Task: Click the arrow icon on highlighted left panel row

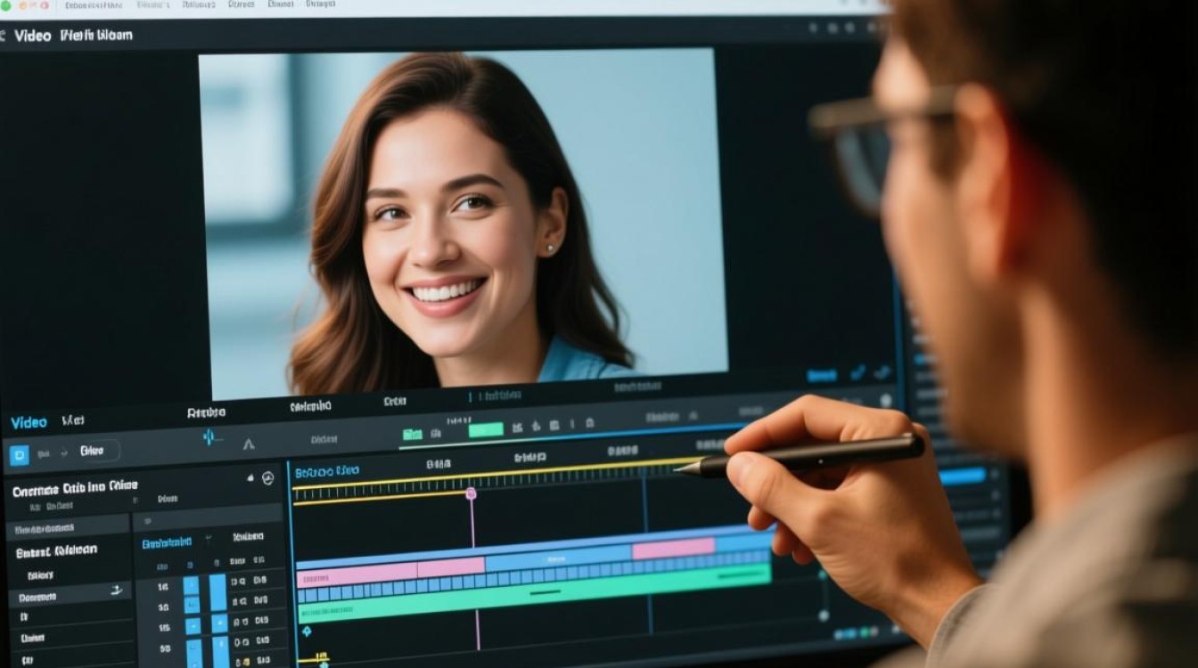Action: (116, 591)
